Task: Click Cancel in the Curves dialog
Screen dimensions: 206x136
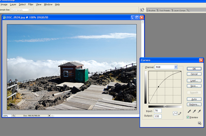Action: click(194, 74)
